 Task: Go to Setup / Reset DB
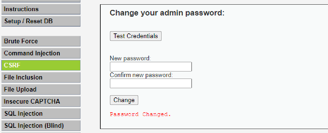click(40, 21)
